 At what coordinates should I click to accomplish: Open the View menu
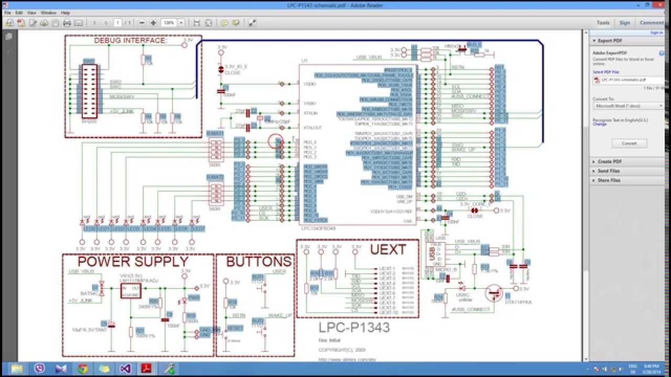click(32, 13)
